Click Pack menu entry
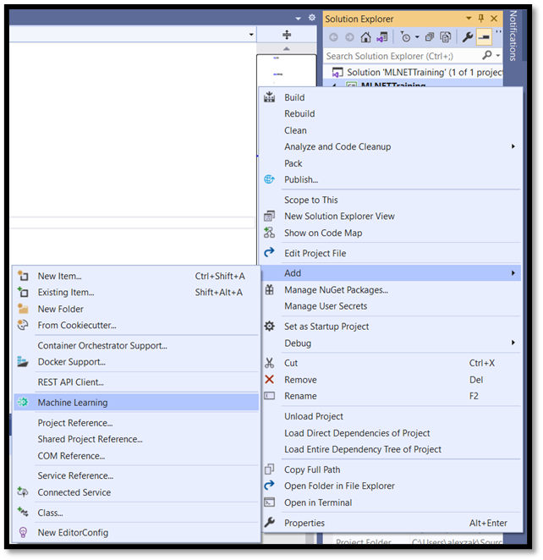 pos(392,163)
